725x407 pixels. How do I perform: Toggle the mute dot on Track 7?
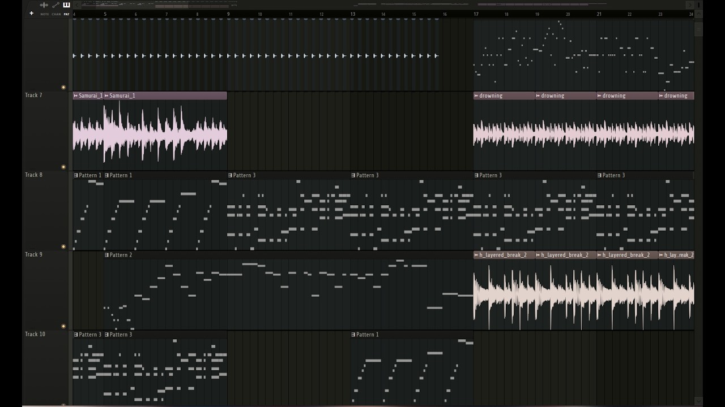click(x=63, y=167)
